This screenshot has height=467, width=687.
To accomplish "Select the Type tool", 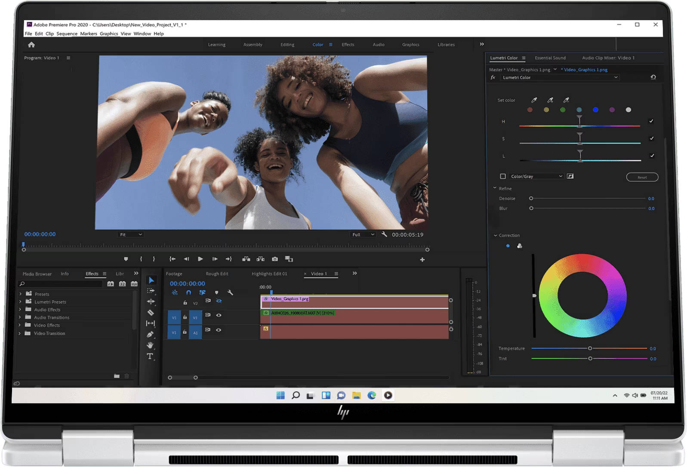I will 150,356.
